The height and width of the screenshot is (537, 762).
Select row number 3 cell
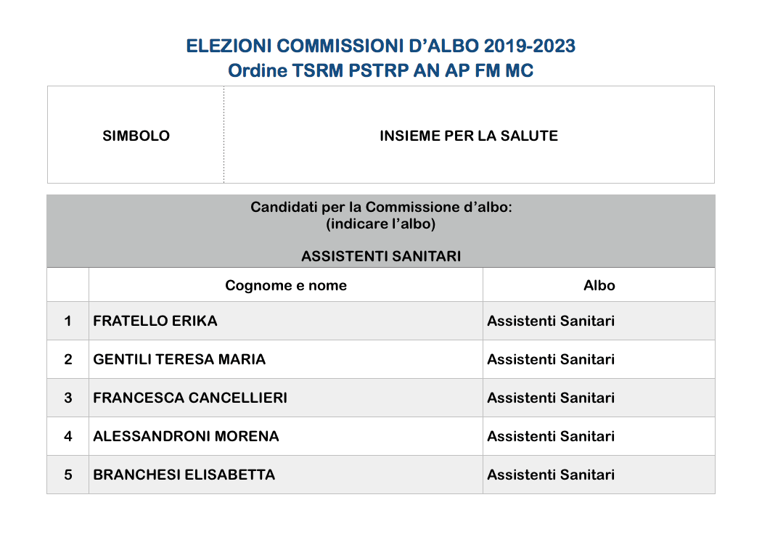68,398
